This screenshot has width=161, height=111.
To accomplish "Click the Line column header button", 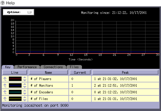I will pos(15,72).
